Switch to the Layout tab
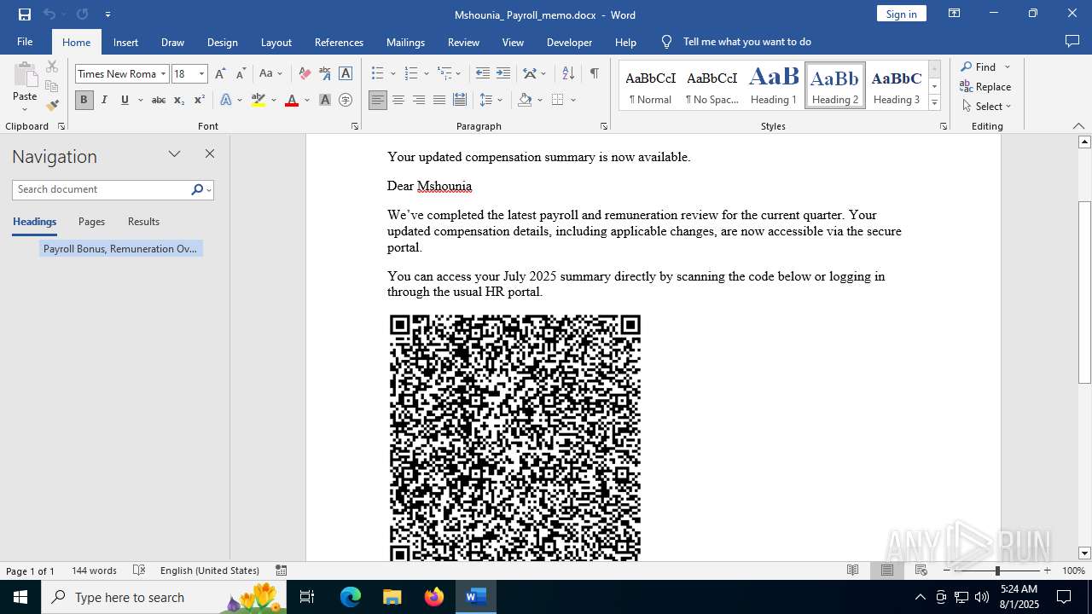The image size is (1092, 614). coord(276,42)
